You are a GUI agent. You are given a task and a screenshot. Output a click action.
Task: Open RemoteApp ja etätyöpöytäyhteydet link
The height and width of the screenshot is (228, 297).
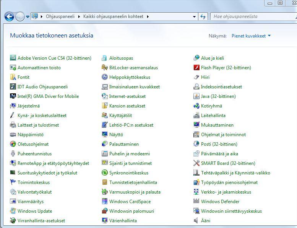(53, 163)
